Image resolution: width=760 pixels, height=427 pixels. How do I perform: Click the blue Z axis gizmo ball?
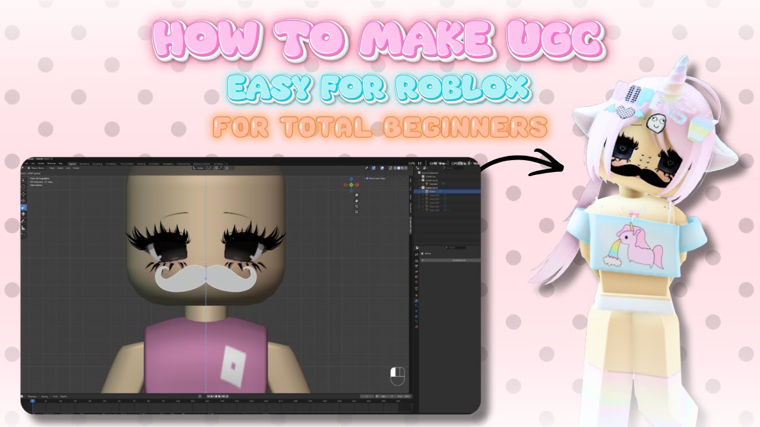coord(351,179)
